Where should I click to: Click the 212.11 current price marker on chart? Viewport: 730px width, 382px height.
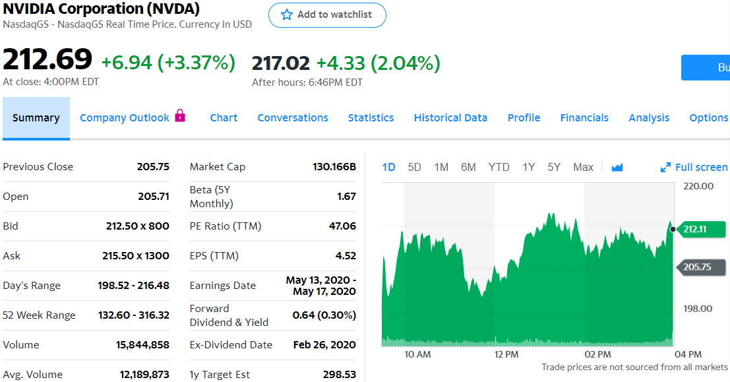pos(701,230)
